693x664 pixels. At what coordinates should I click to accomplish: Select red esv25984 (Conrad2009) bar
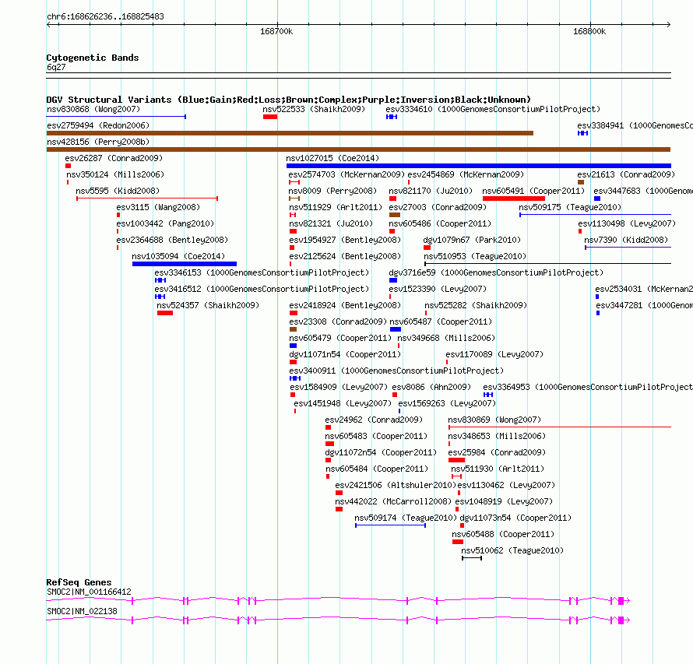[x=456, y=460]
